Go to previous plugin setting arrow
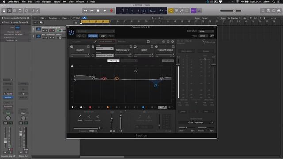Image resolution: width=283 pixels, height=159 pixels. pos(79,36)
